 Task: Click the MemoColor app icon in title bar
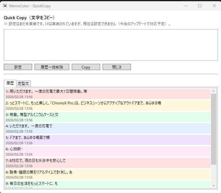[5, 6]
